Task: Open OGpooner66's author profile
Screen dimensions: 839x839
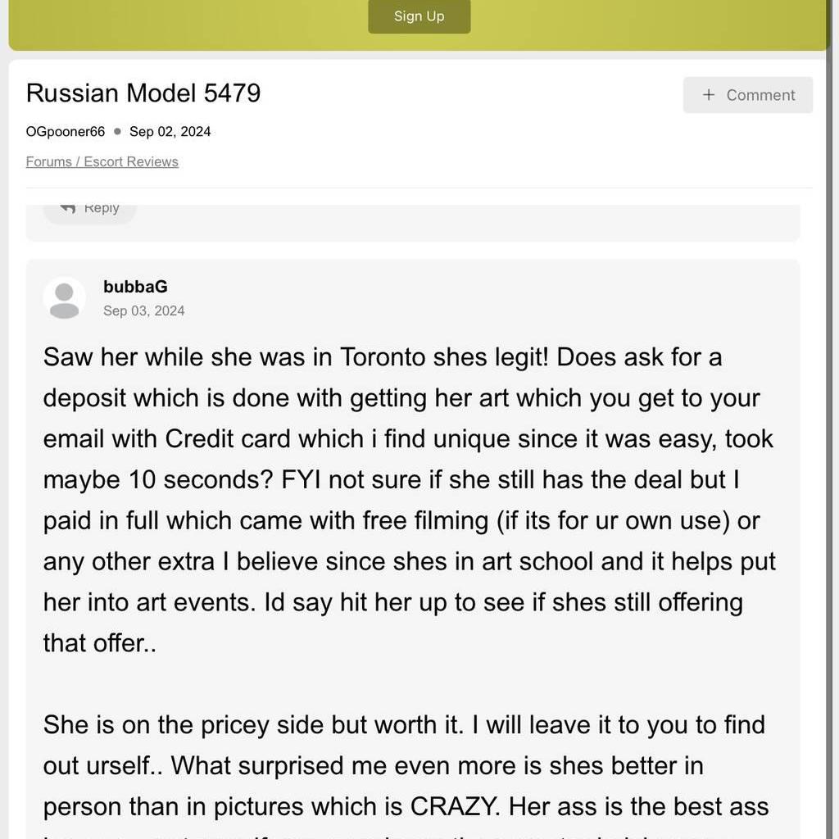Action: click(x=66, y=132)
